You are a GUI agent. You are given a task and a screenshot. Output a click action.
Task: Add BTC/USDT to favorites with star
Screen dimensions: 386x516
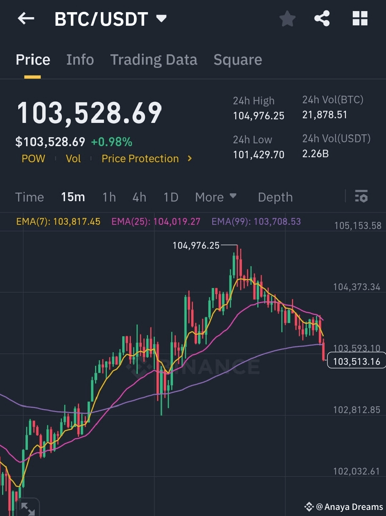tap(287, 19)
